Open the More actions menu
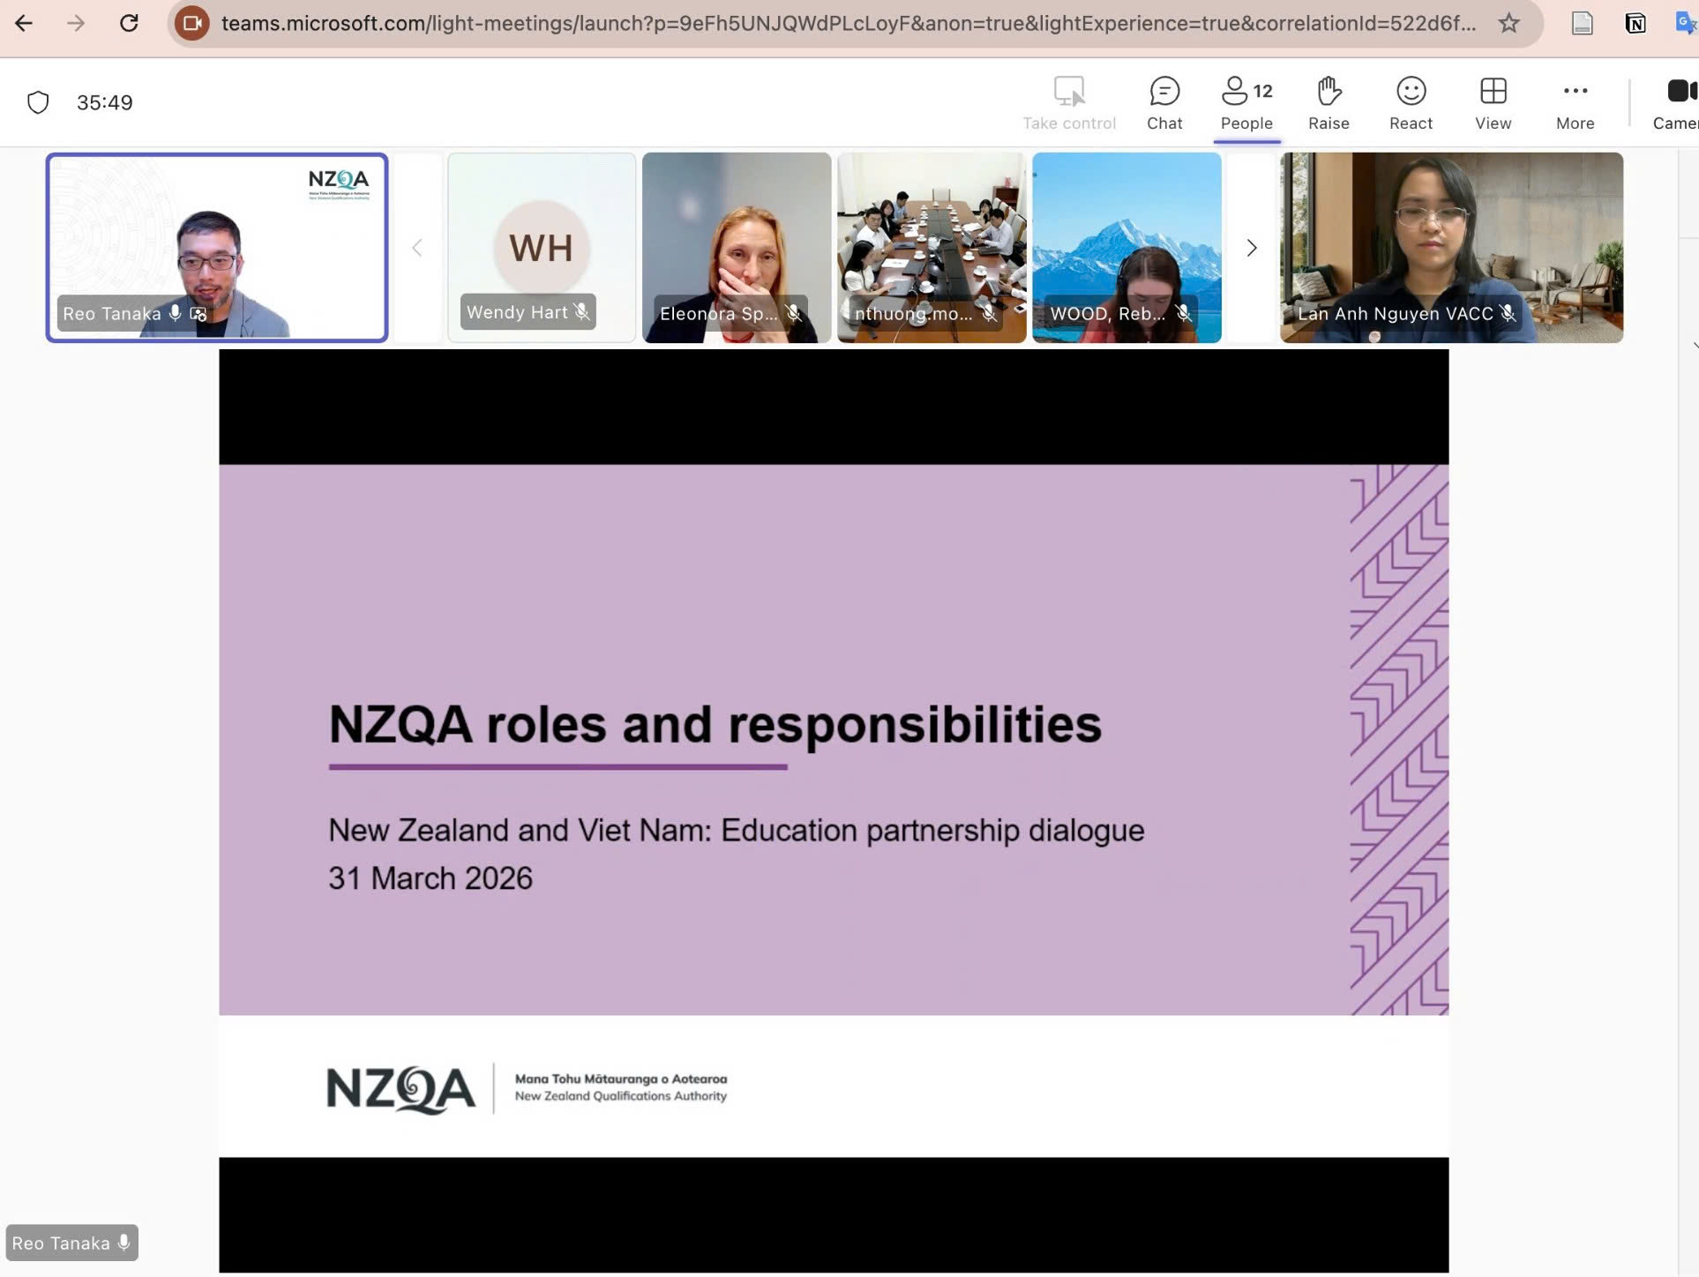The width and height of the screenshot is (1699, 1277). click(1575, 102)
